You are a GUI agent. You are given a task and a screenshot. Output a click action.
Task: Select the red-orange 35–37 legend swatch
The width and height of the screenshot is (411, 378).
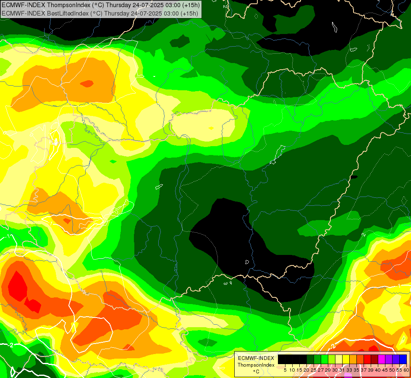click(x=360, y=359)
